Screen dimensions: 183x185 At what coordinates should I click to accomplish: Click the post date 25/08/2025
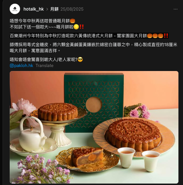(72, 9)
